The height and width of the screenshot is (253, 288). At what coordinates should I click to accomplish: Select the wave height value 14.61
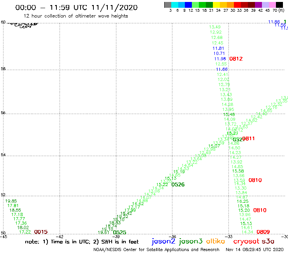[247, 228]
